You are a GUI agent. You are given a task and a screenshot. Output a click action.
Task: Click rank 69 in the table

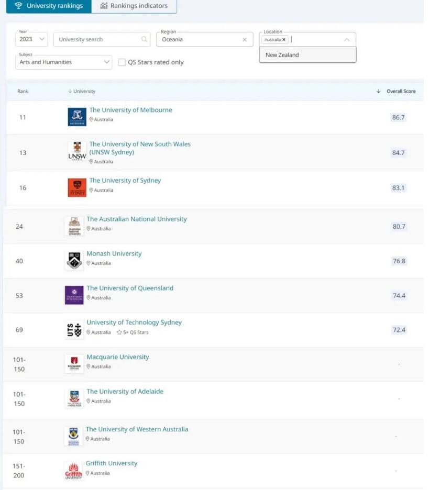click(19, 330)
